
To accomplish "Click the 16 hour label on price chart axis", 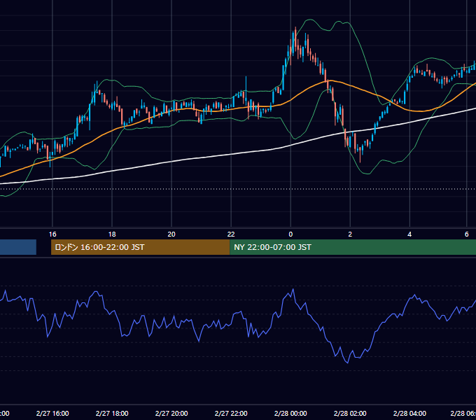I will pos(52,234).
